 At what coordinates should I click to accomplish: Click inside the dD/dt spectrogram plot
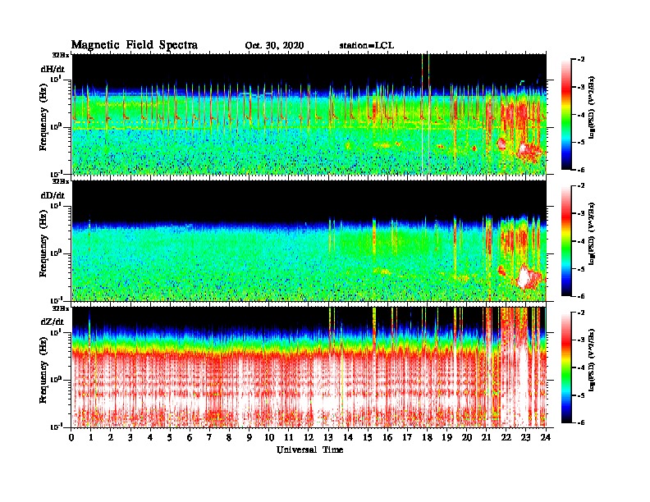(x=309, y=240)
